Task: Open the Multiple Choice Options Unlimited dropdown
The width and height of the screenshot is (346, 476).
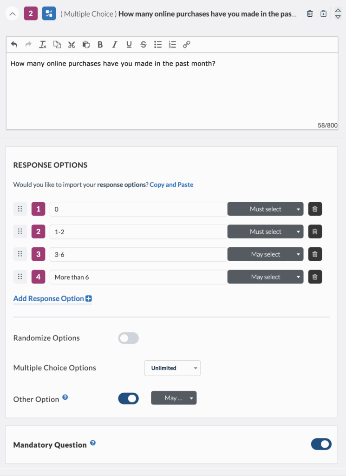Action: click(172, 368)
